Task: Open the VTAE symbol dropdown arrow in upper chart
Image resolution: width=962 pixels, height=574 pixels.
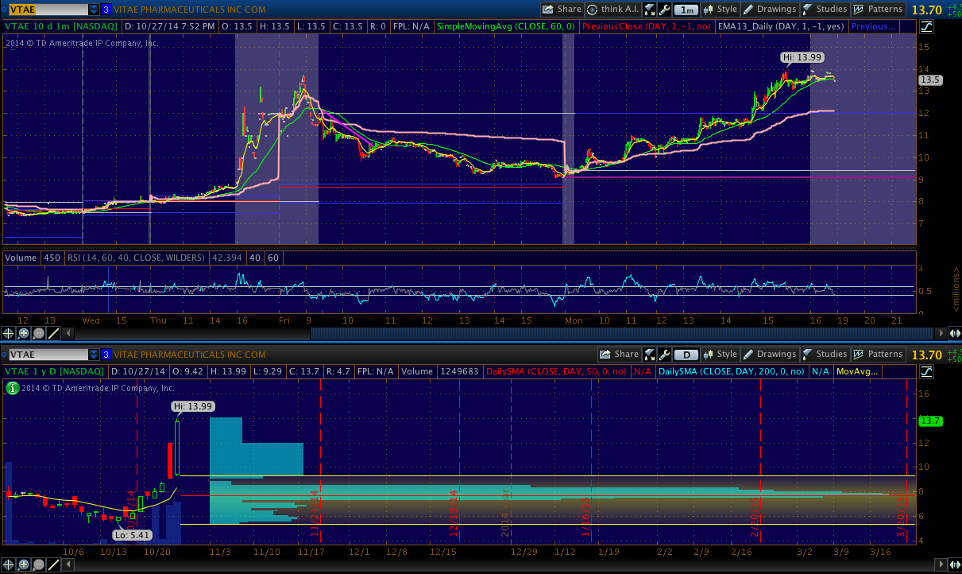Action: [x=94, y=10]
